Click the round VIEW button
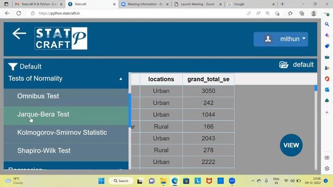The height and width of the screenshot is (187, 333). click(291, 145)
